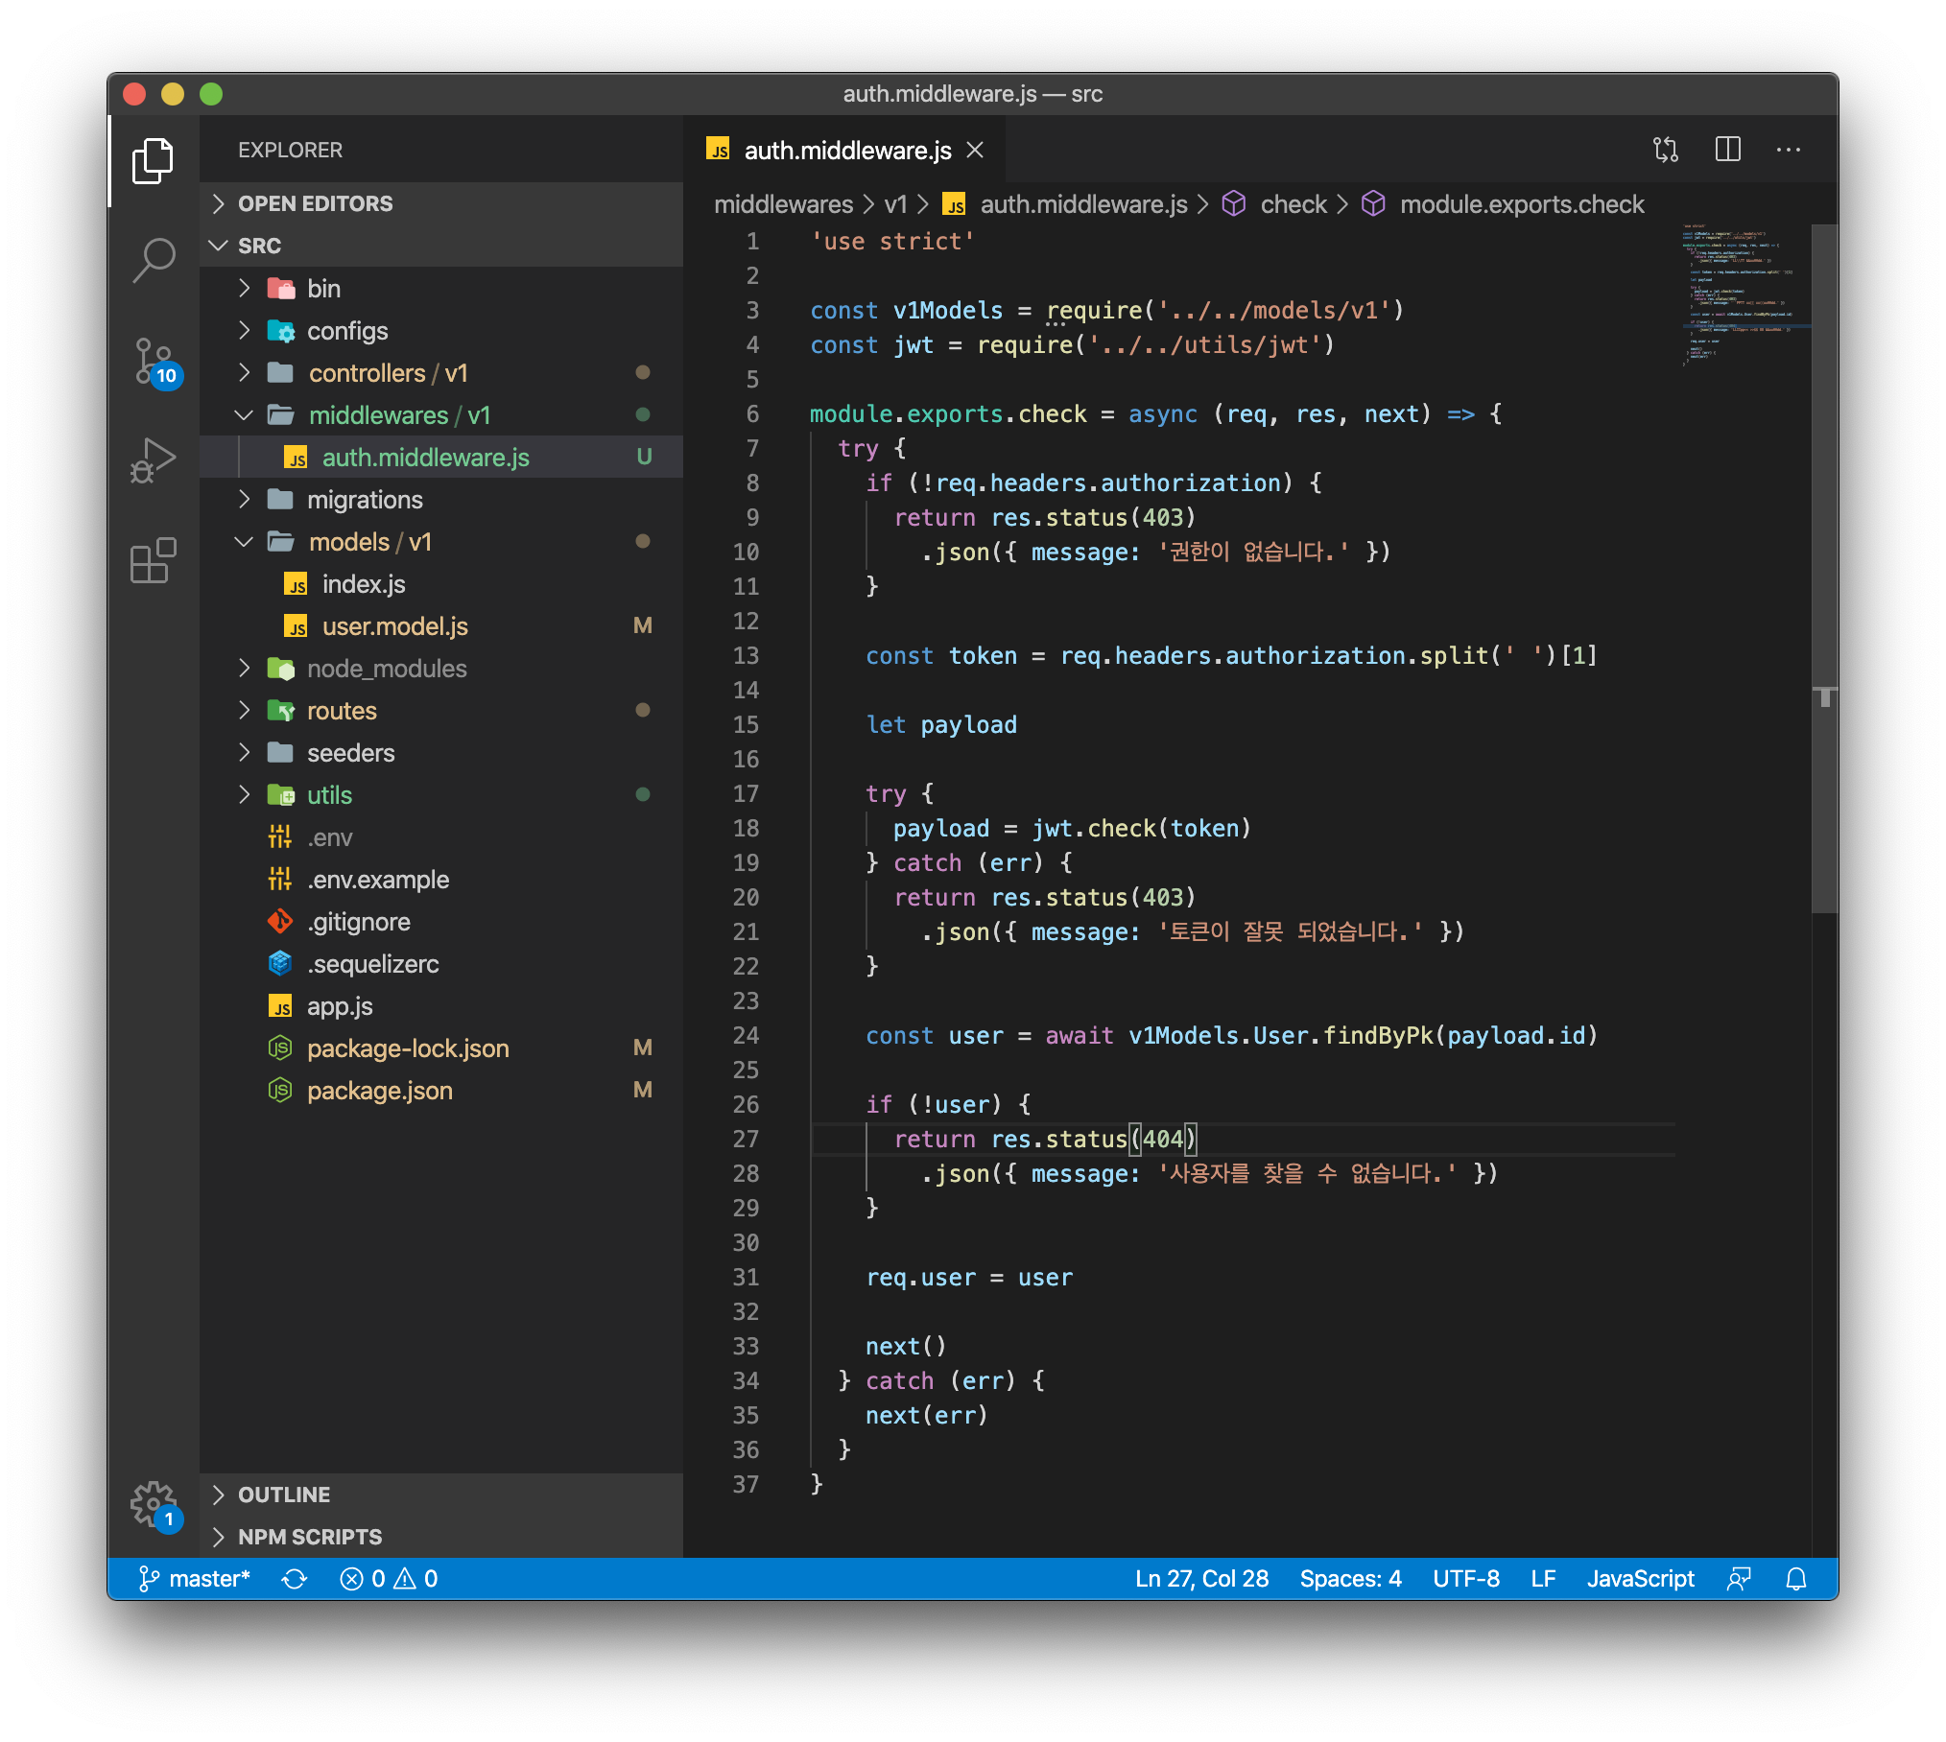
Task: Expand the OUTLINE section
Action: click(x=284, y=1495)
